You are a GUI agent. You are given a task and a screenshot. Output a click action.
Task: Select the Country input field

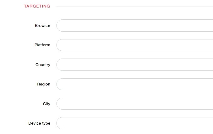pyautogui.click(x=135, y=65)
